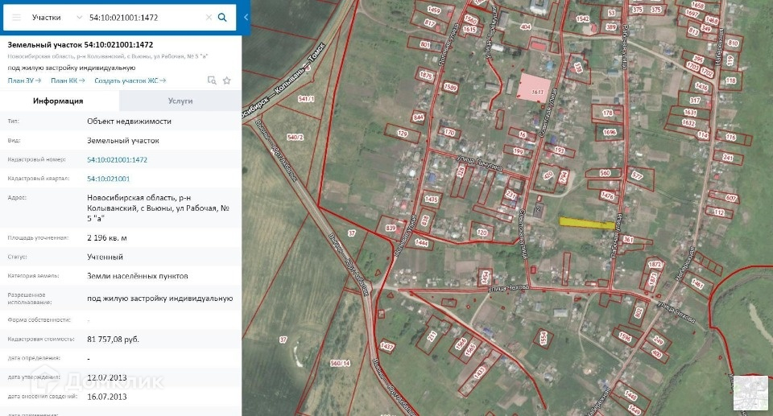Viewport: 773px width, 416px height.
Task: Expand the Участки search type dropdown
Action: [x=56, y=17]
